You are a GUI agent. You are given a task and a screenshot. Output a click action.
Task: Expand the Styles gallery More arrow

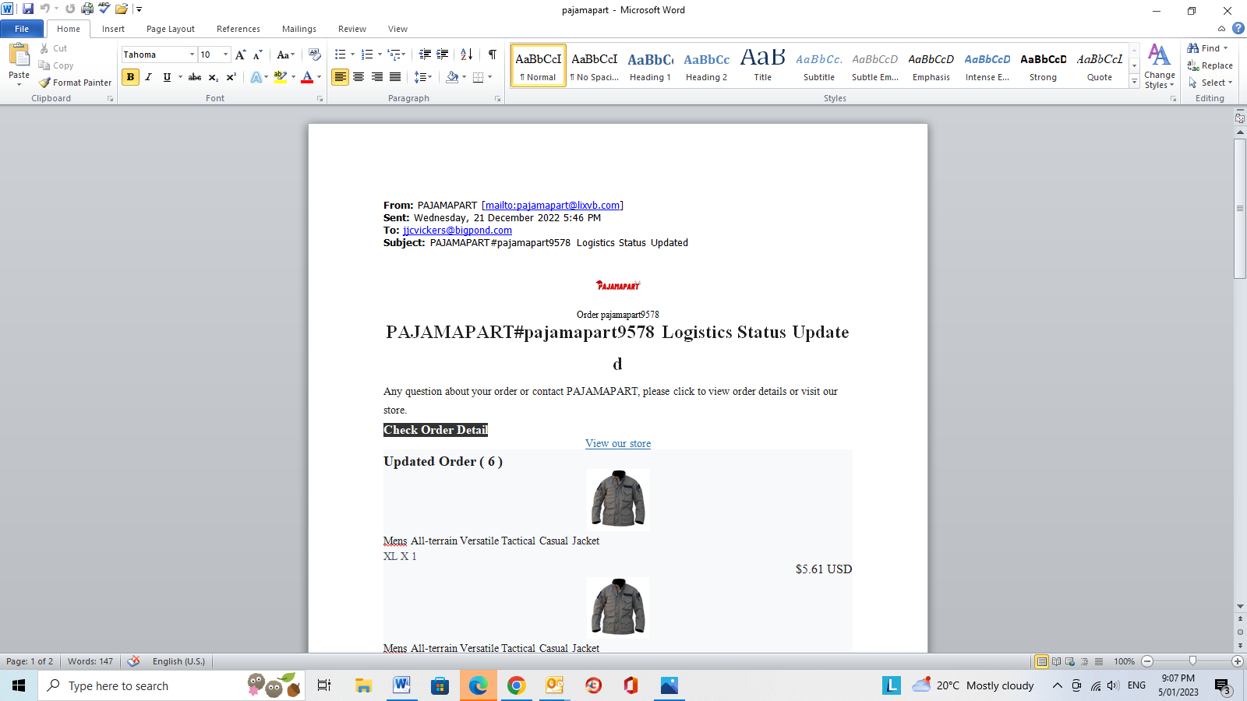pyautogui.click(x=1134, y=83)
